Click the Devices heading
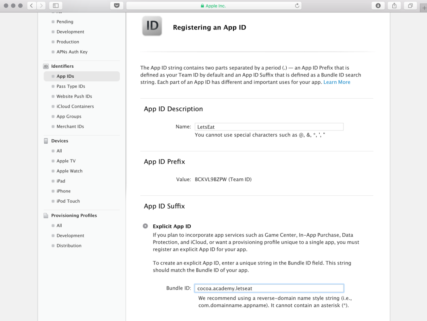 (x=60, y=141)
